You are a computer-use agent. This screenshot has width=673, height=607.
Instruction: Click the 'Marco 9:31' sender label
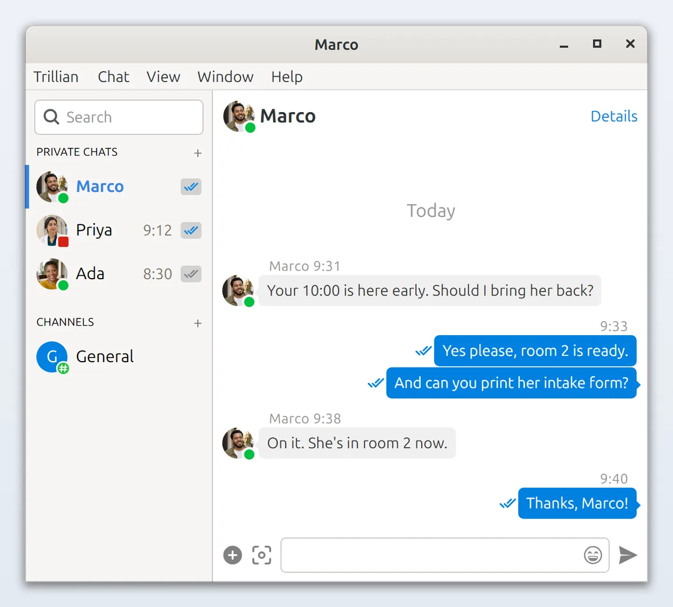click(305, 266)
